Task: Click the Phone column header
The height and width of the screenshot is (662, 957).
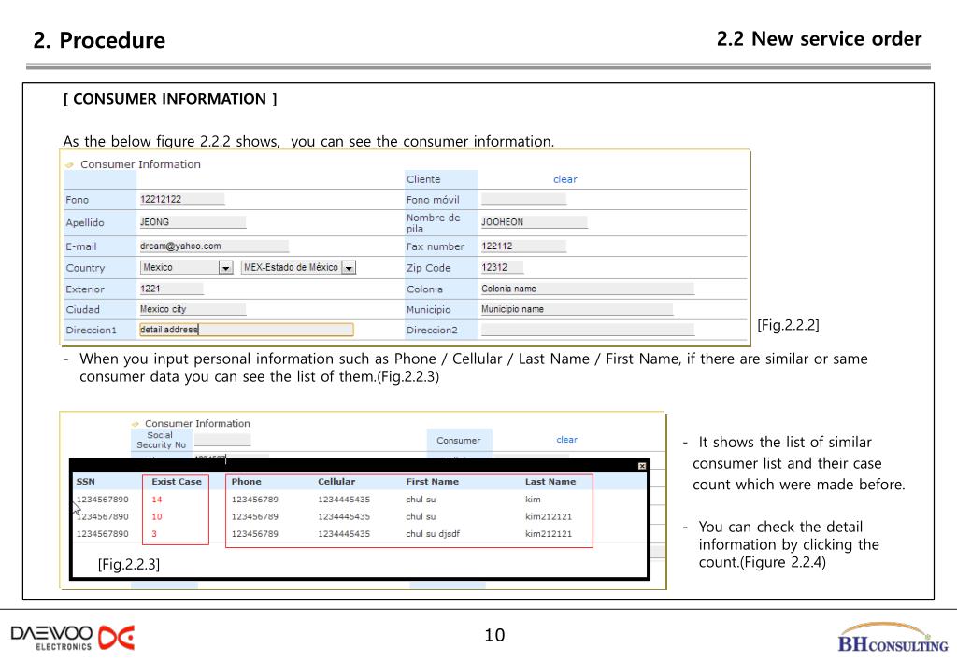Action: pos(246,482)
